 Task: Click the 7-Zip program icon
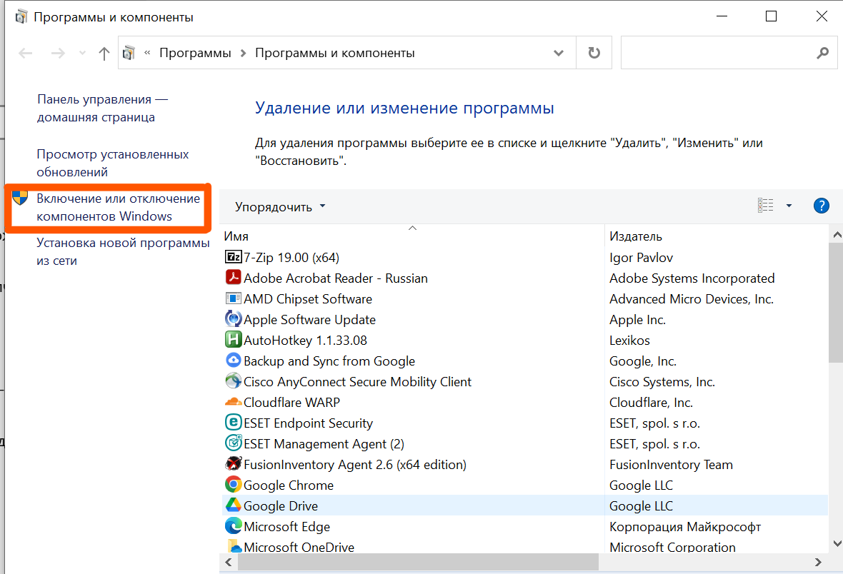233,257
